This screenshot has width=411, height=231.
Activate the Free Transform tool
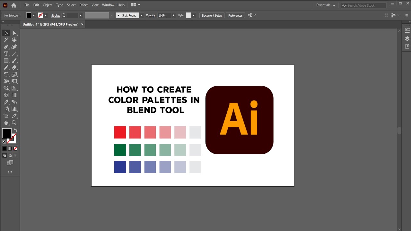click(x=14, y=81)
